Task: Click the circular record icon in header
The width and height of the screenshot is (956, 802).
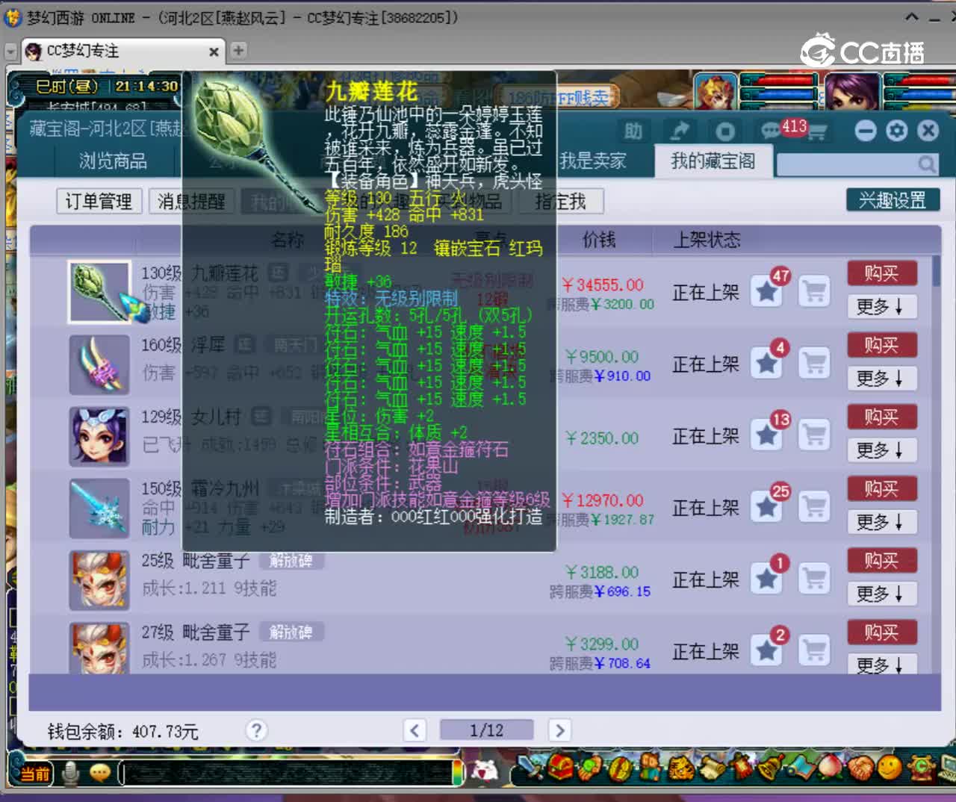Action: point(724,131)
